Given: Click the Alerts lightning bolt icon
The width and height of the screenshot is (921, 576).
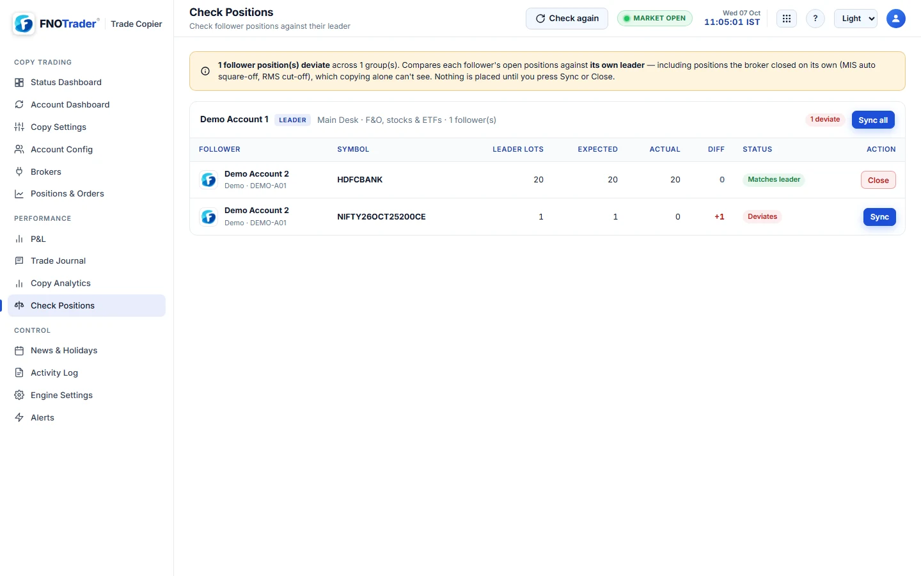Looking at the screenshot, I should pyautogui.click(x=19, y=417).
